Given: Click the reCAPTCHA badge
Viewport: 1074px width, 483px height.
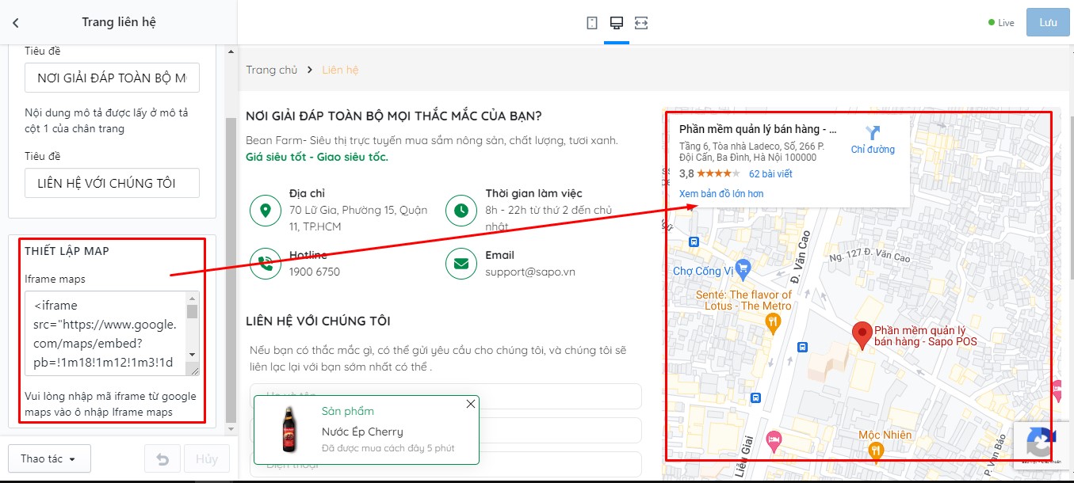Looking at the screenshot, I should click(1043, 444).
